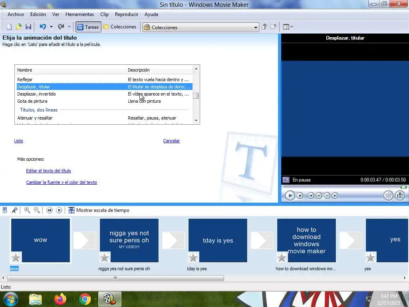This screenshot has width=409, height=307.
Task: Open the Herramientas menu
Action: tap(79, 14)
